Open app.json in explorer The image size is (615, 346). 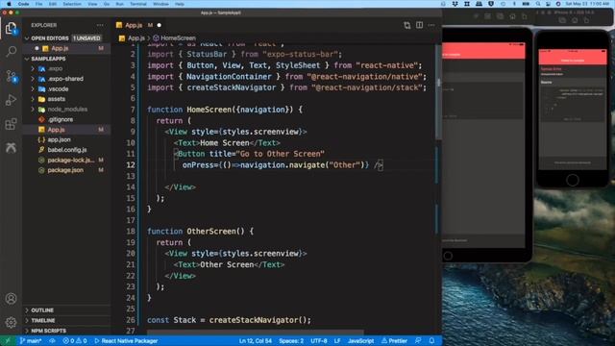pyautogui.click(x=59, y=139)
